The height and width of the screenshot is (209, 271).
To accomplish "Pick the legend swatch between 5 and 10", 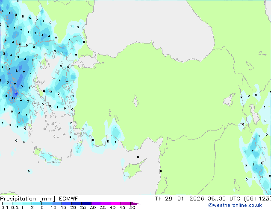I will point(47,203).
